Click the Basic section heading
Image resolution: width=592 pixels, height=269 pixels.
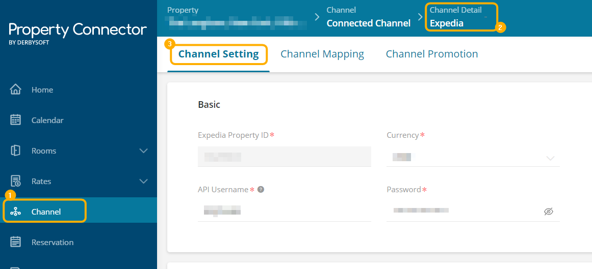[209, 105]
